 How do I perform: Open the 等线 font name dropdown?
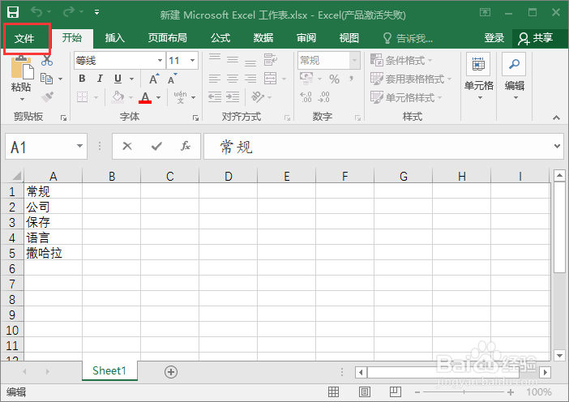pos(160,61)
